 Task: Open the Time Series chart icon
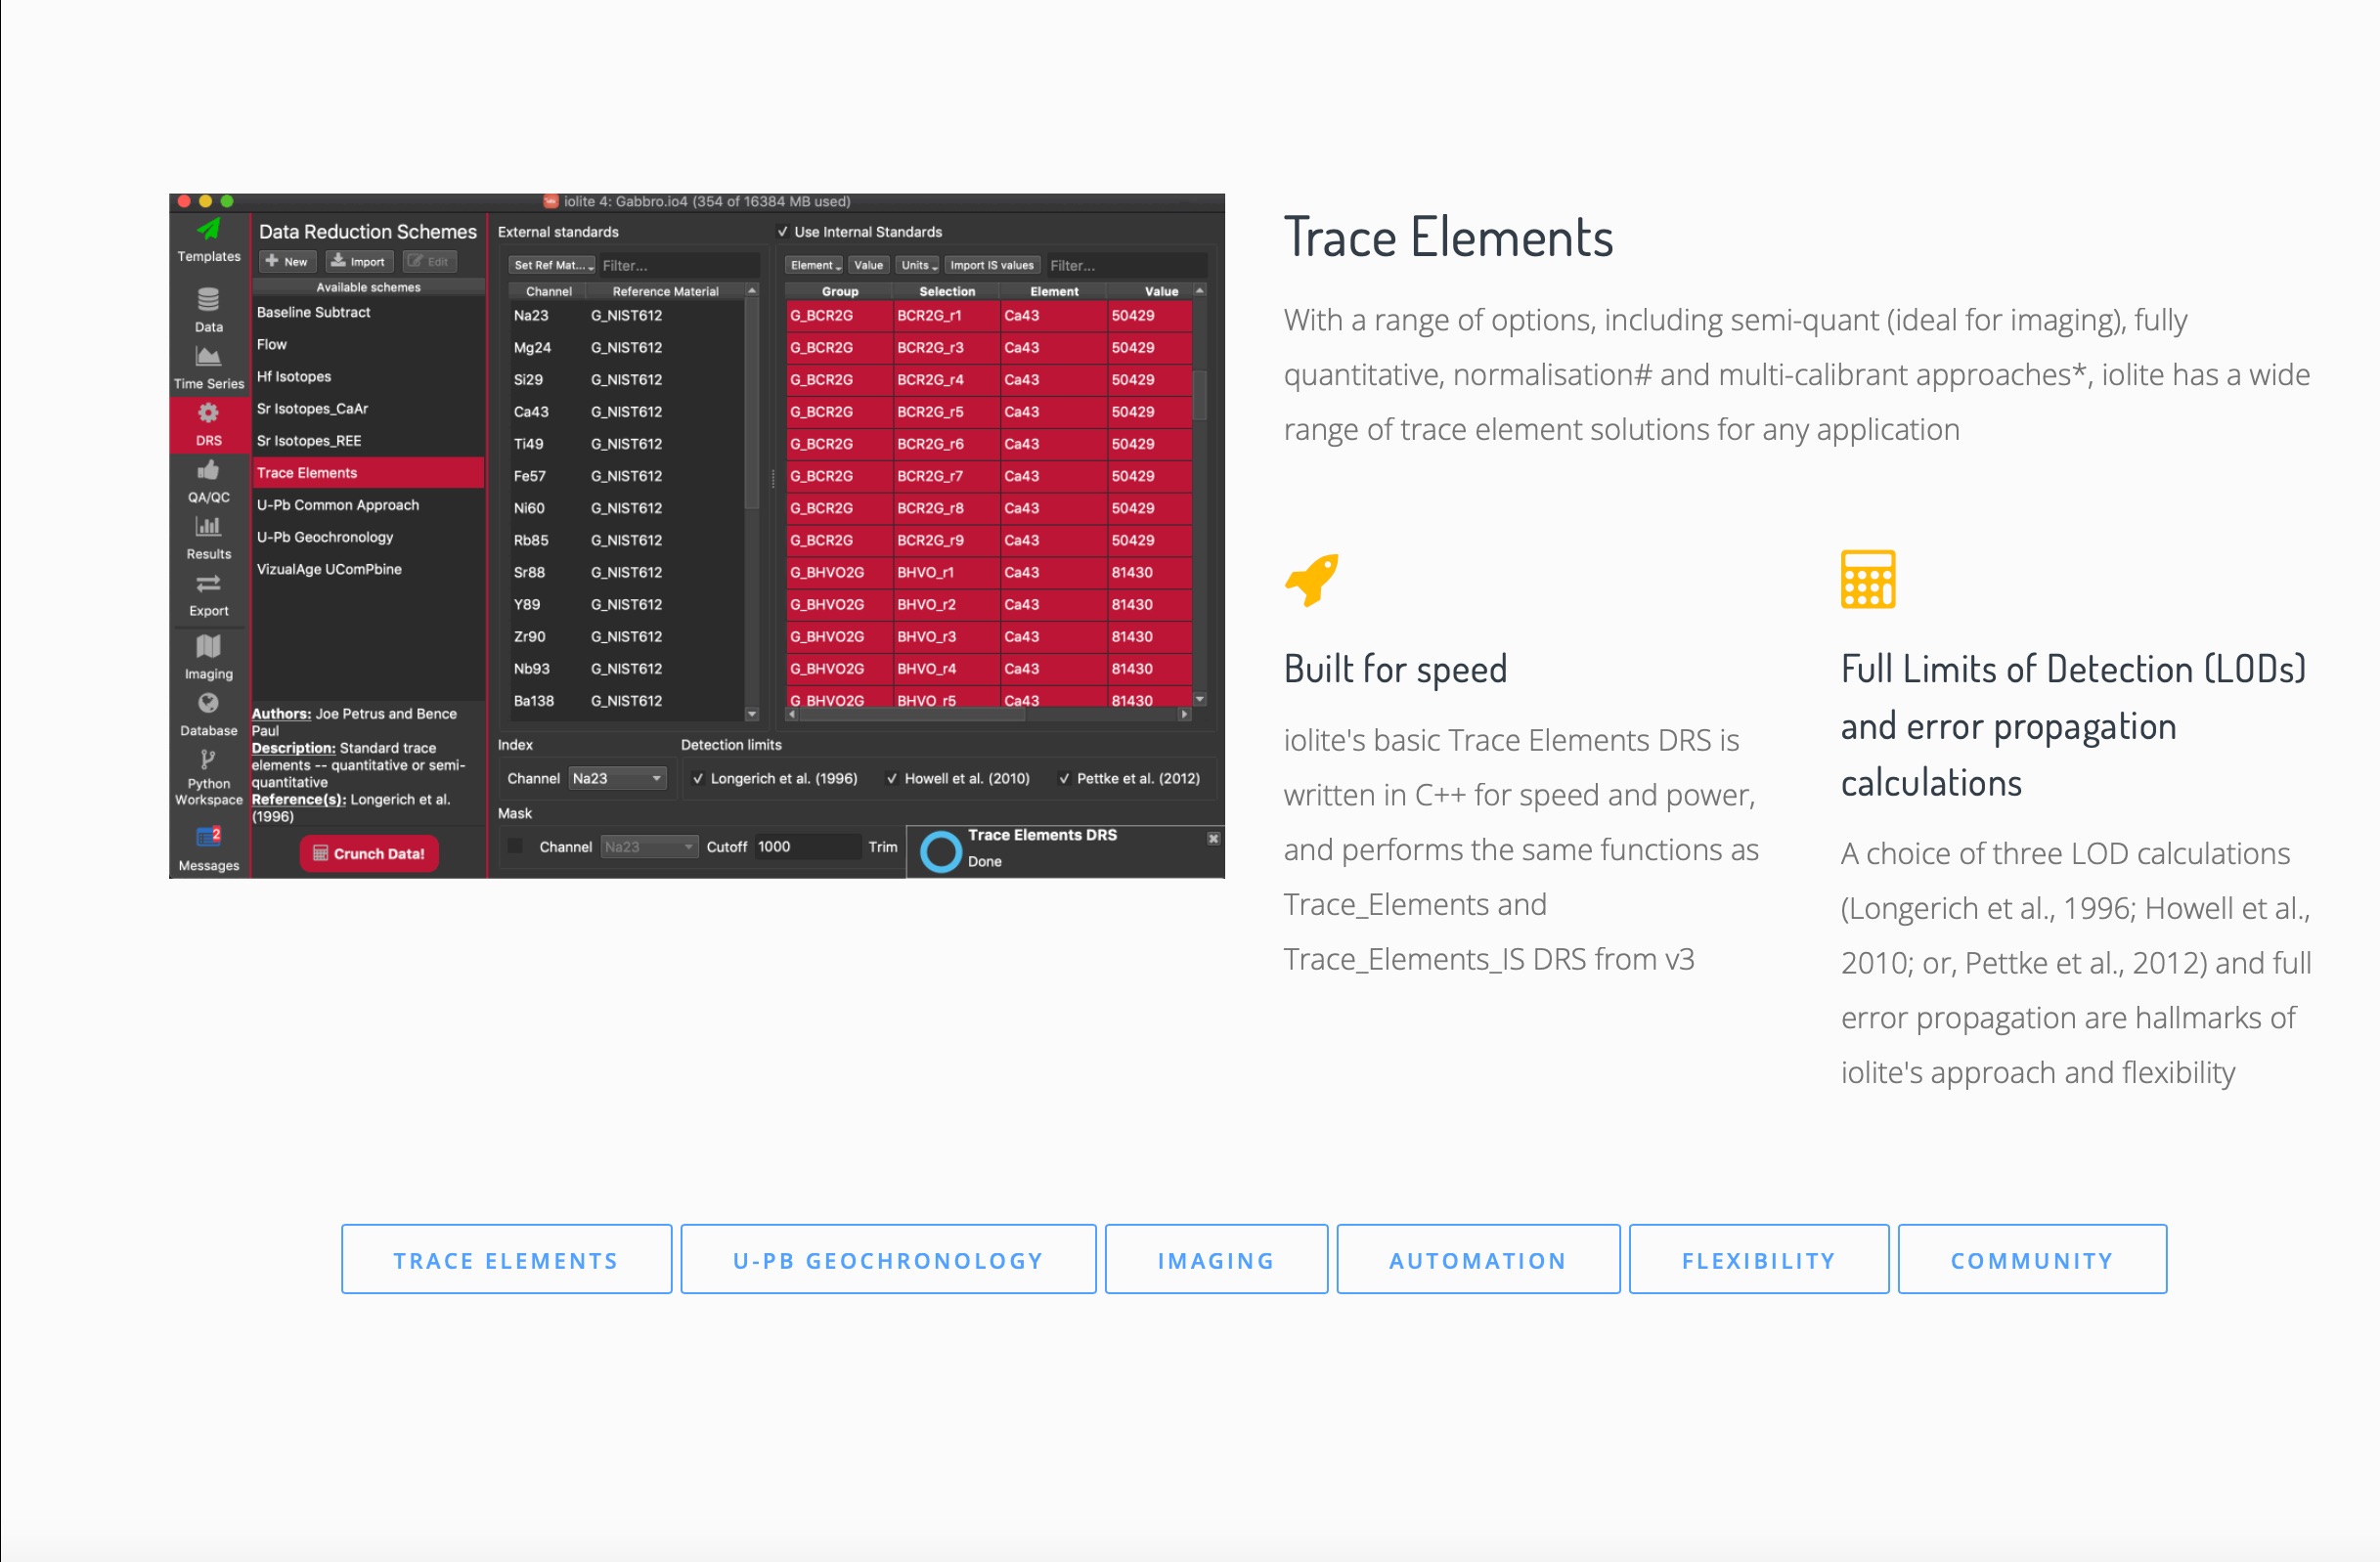(x=208, y=357)
